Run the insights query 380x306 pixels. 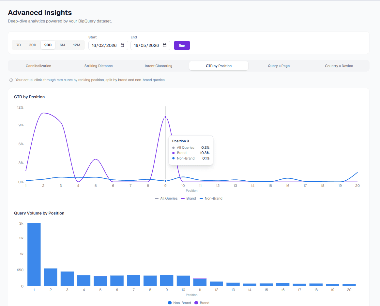[x=182, y=46]
